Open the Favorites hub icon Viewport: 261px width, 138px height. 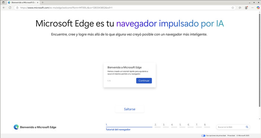(240, 8)
